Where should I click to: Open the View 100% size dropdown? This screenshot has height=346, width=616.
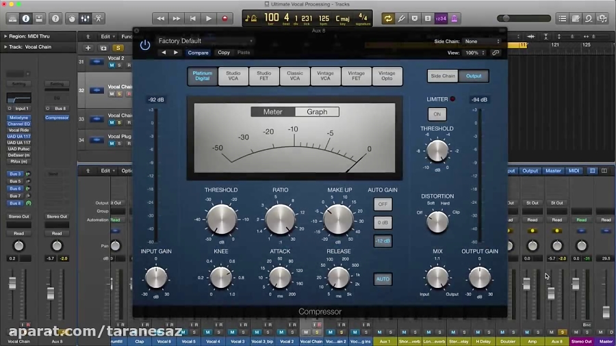coord(474,53)
